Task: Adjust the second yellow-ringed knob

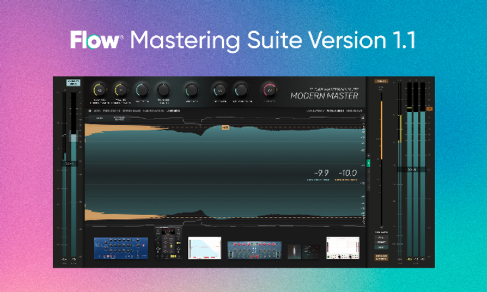Action: (121, 91)
